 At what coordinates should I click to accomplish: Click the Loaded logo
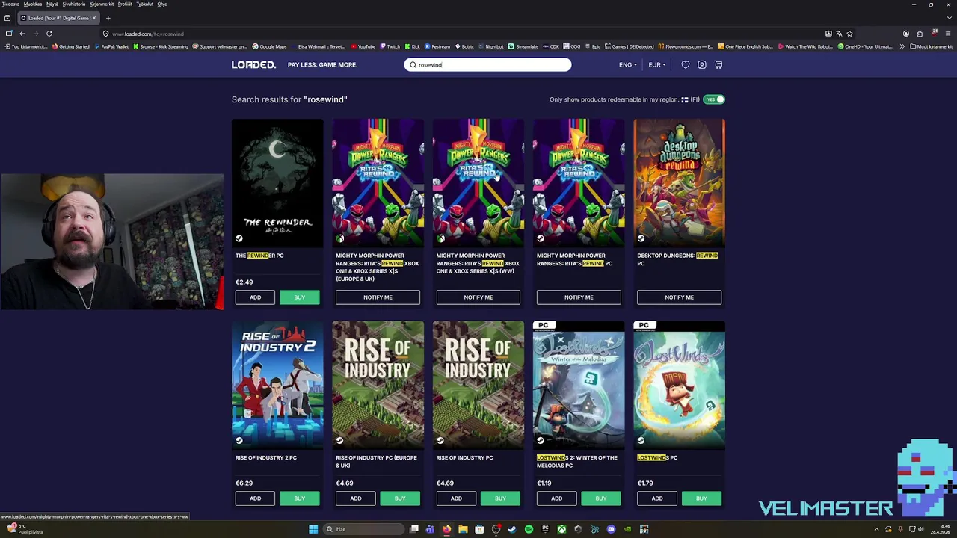pos(253,65)
